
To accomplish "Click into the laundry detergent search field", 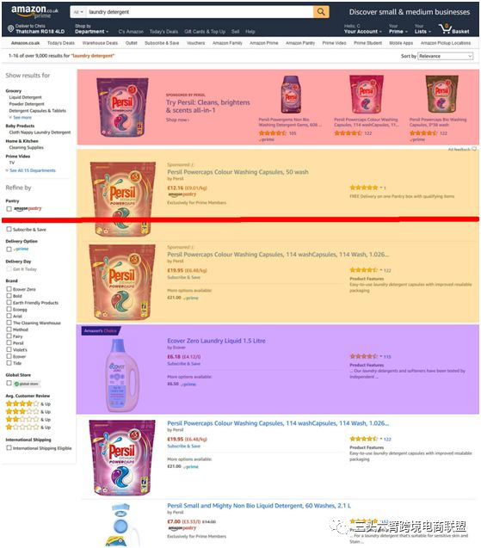I will click(200, 12).
